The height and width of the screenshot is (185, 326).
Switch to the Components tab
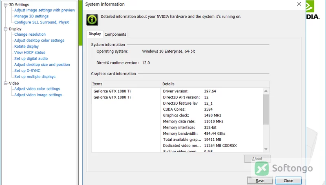click(115, 34)
